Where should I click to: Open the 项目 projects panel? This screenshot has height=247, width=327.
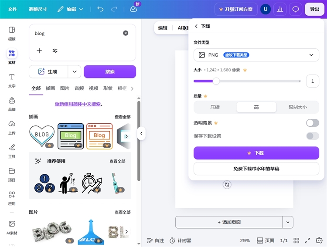12,175
